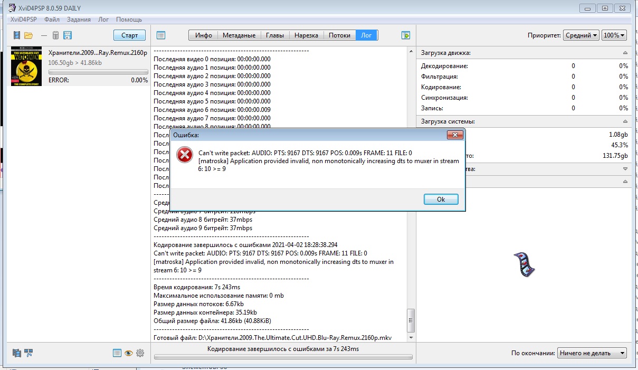Click the status text Кодирование завершилось с ошибками за 7s 243ms
The height and width of the screenshot is (370, 638).
click(x=283, y=349)
